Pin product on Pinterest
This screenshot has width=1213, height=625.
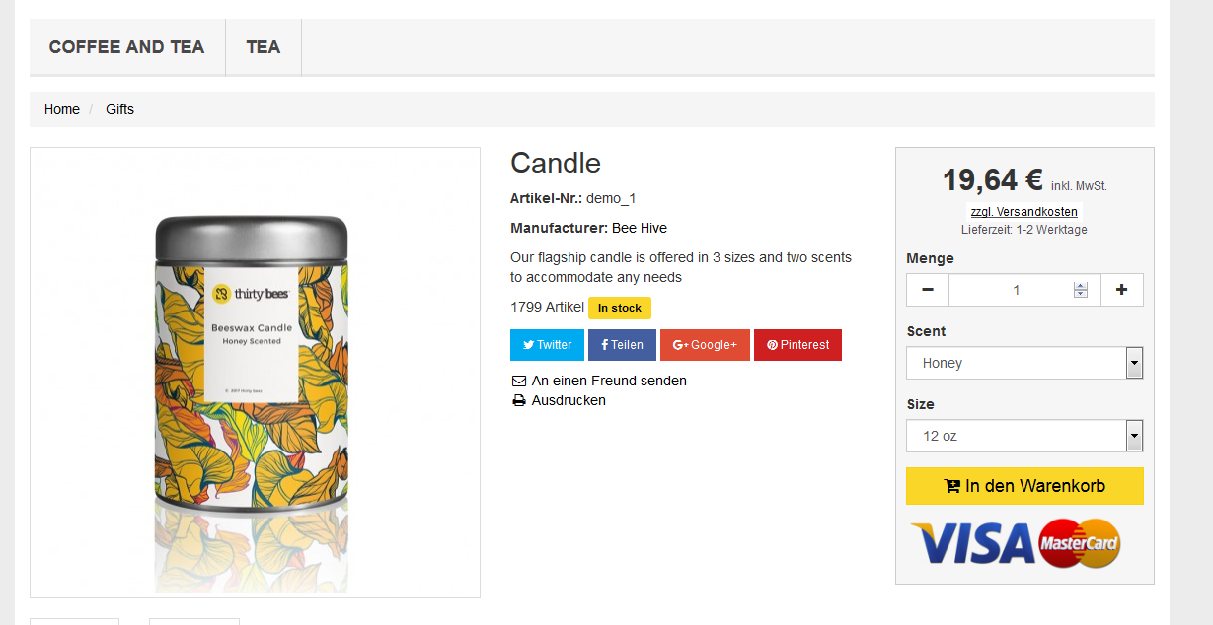pos(797,345)
